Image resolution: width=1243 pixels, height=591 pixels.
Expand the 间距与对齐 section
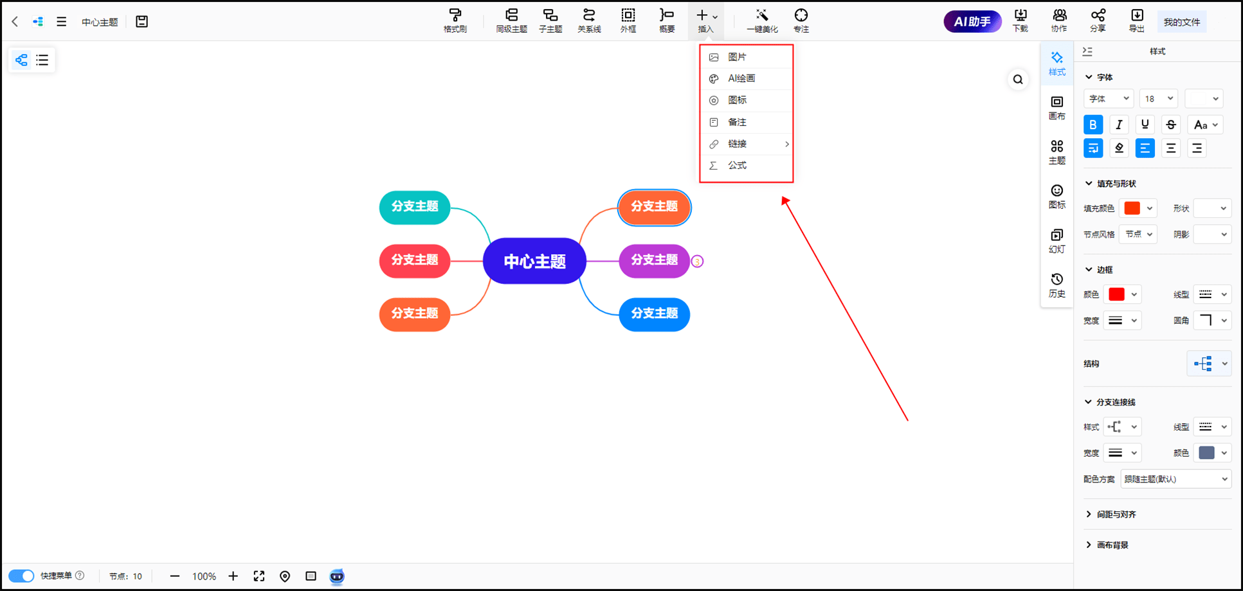(x=1116, y=515)
